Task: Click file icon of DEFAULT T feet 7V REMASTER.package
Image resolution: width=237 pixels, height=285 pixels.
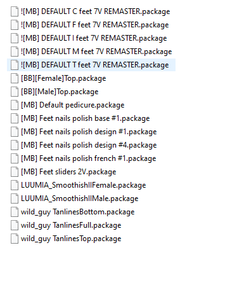Action: point(15,65)
